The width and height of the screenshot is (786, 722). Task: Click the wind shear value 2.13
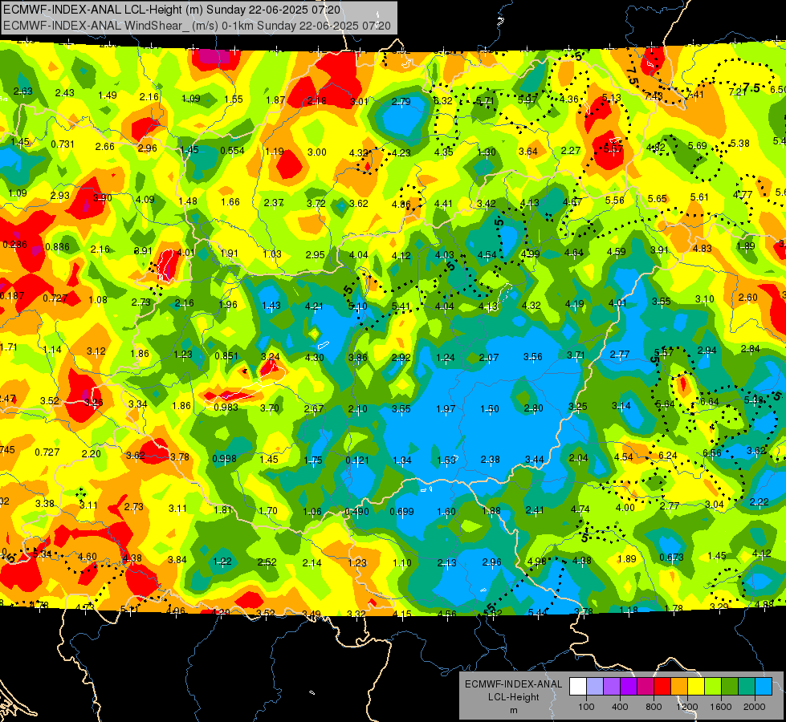[x=447, y=563]
